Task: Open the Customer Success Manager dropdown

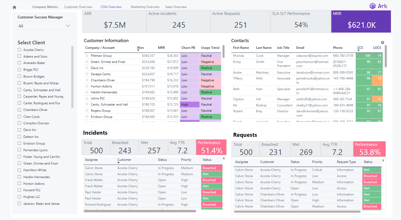Action: (44, 26)
